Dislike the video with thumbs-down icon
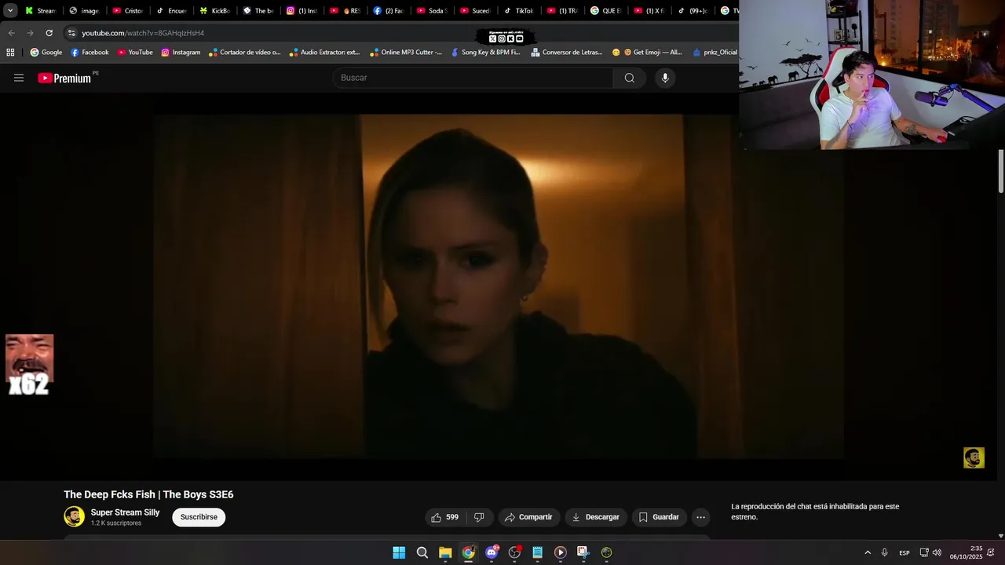Viewport: 1005px width, 565px height. click(479, 517)
